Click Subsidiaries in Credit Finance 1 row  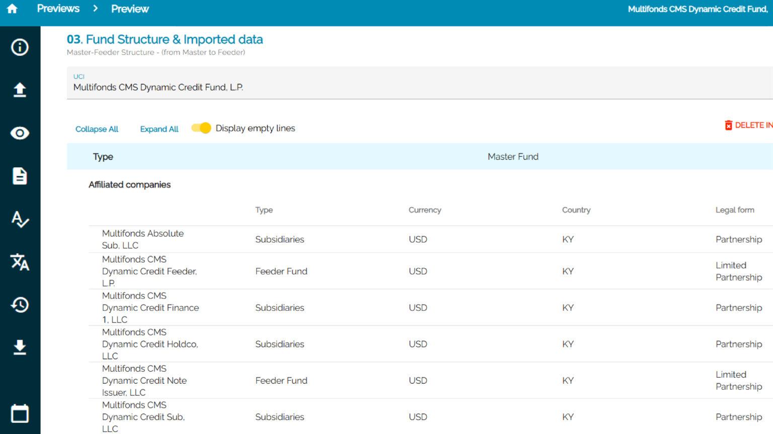pos(279,307)
